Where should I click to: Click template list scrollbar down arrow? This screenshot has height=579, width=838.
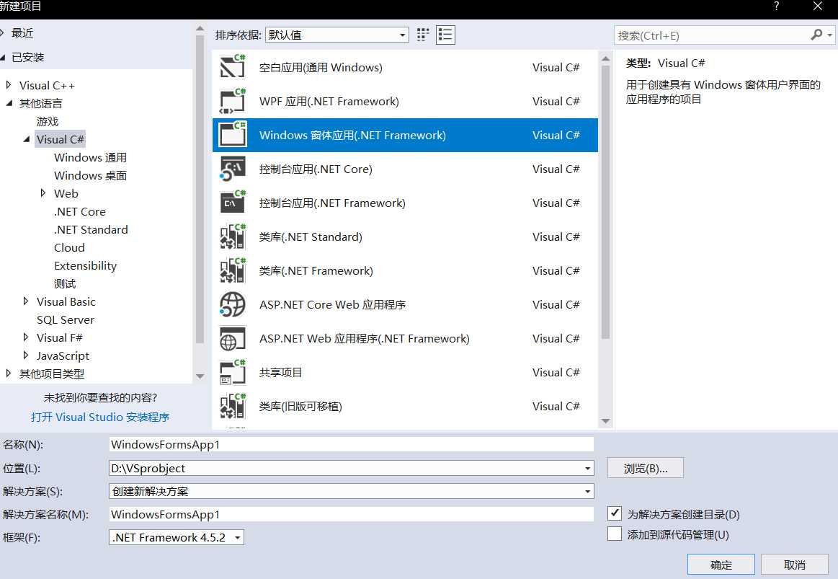click(x=605, y=421)
